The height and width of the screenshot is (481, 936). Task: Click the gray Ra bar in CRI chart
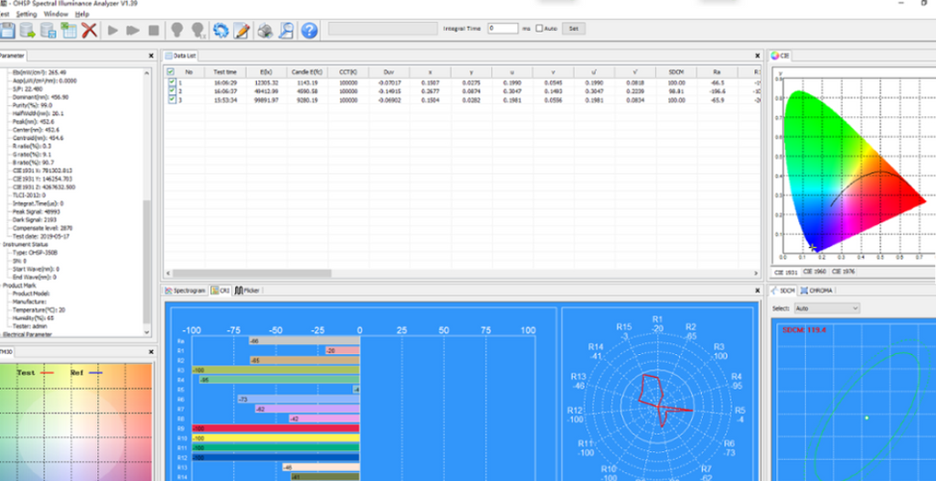(304, 340)
